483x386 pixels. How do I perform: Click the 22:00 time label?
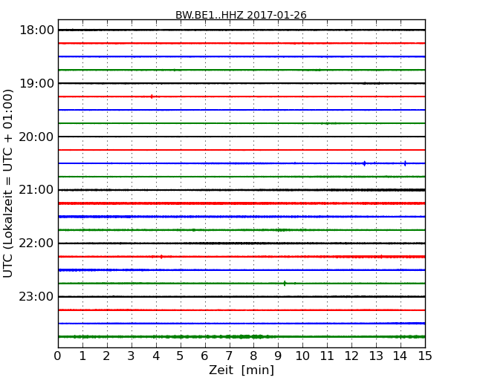(x=36, y=243)
